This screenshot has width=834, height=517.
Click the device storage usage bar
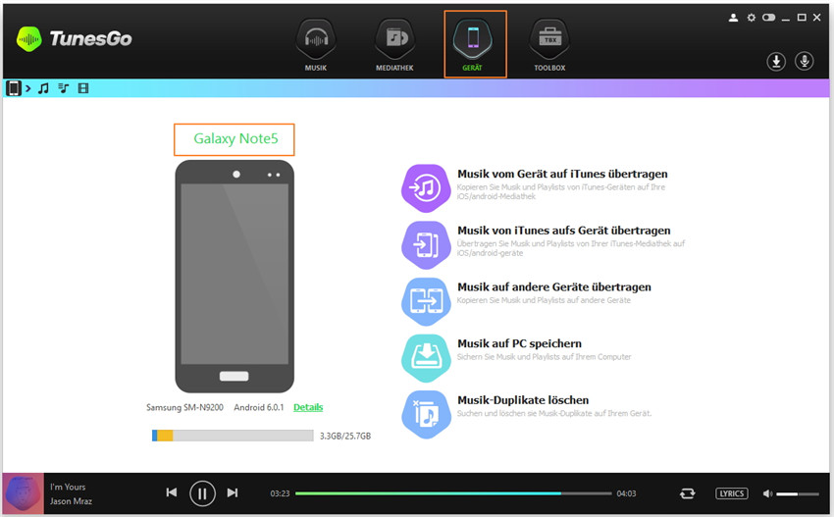click(x=233, y=436)
